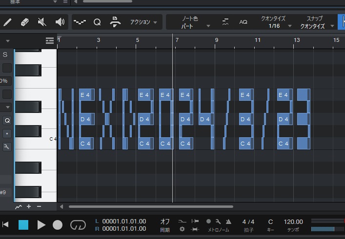
Task: Click the Record button
Action: 58,225
